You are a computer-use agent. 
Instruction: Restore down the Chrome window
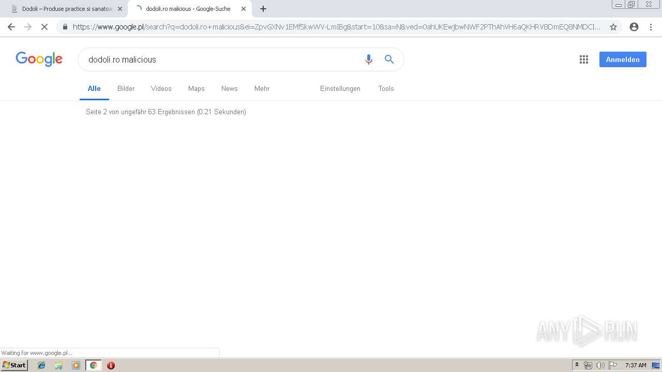coord(631,5)
